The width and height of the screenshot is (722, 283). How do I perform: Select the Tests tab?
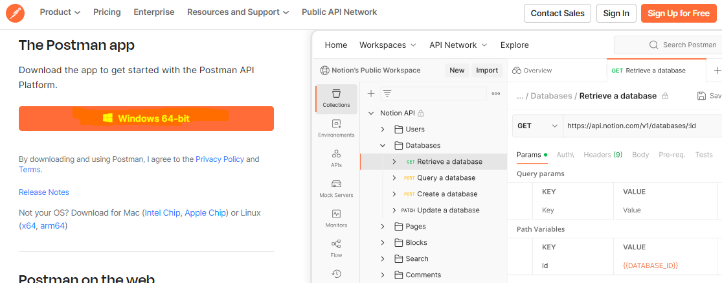pyautogui.click(x=704, y=155)
